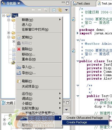Click the copy documents icon beside 复制
Image resolution: width=112 pixels, height=130 pixels.
(19, 37)
